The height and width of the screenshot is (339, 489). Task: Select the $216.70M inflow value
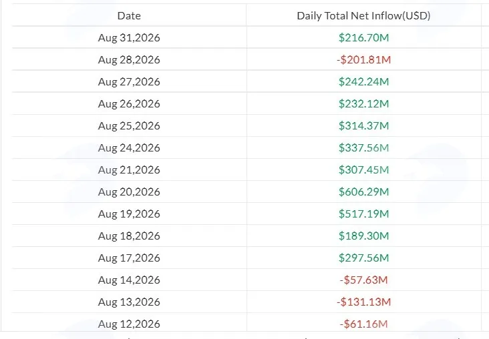(x=363, y=37)
